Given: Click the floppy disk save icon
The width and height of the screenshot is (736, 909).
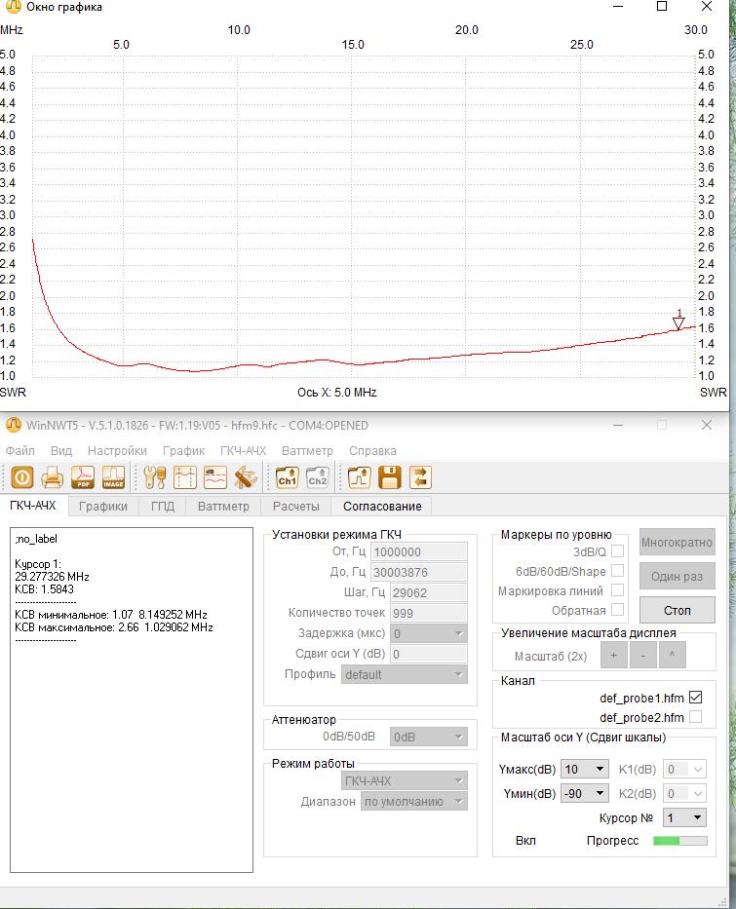Looking at the screenshot, I should click(390, 477).
